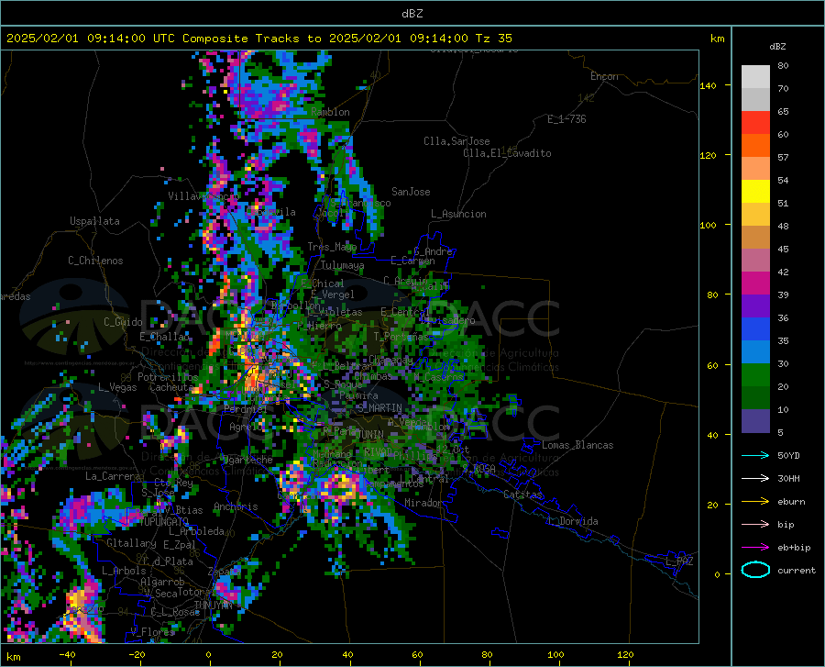The image size is (825, 667).
Task: Click the 'Tulumaya' place label
Action: click(342, 265)
